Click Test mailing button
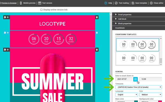 point(121,3)
